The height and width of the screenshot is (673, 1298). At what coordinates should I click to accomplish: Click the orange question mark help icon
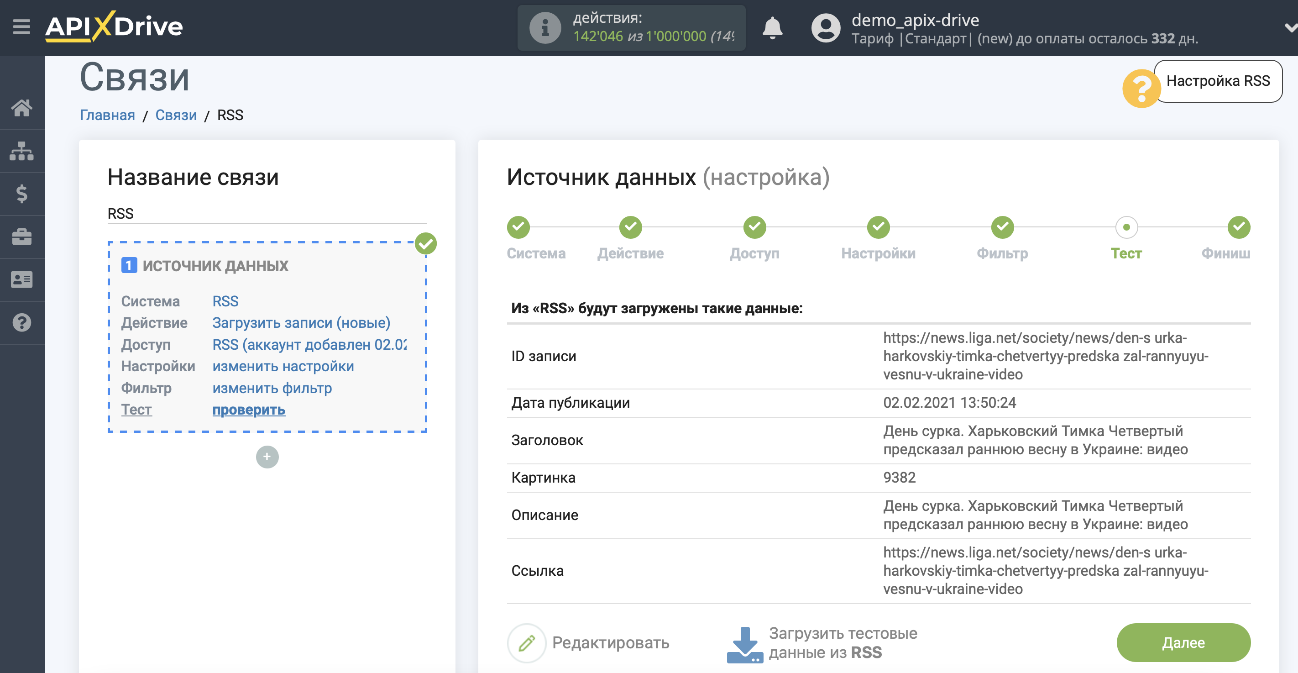1141,89
